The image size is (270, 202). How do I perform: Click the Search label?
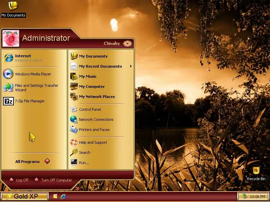coord(85,153)
